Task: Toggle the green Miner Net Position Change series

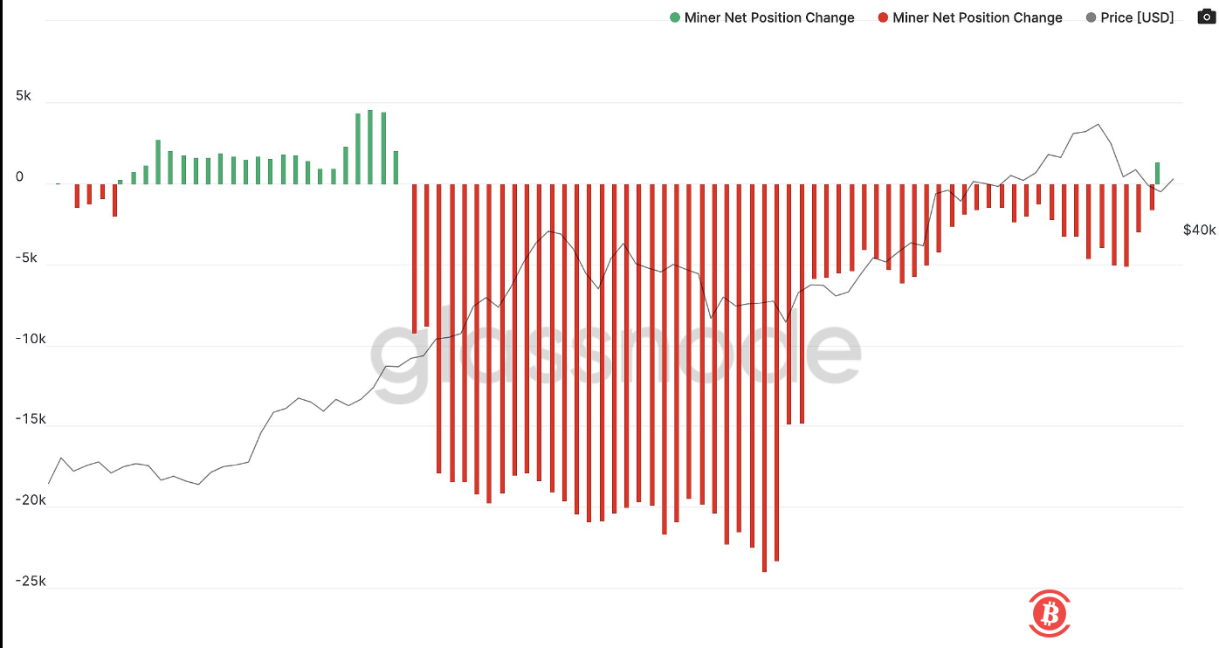Action: coord(768,17)
